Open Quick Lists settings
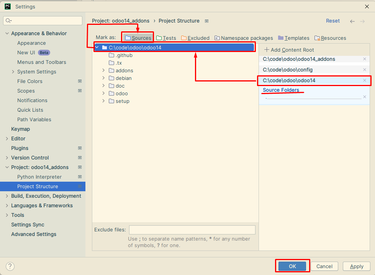 (x=30, y=110)
